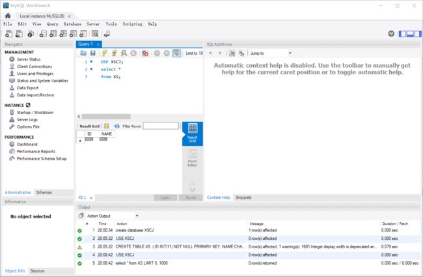Refresh result grid data icon

coord(116,126)
